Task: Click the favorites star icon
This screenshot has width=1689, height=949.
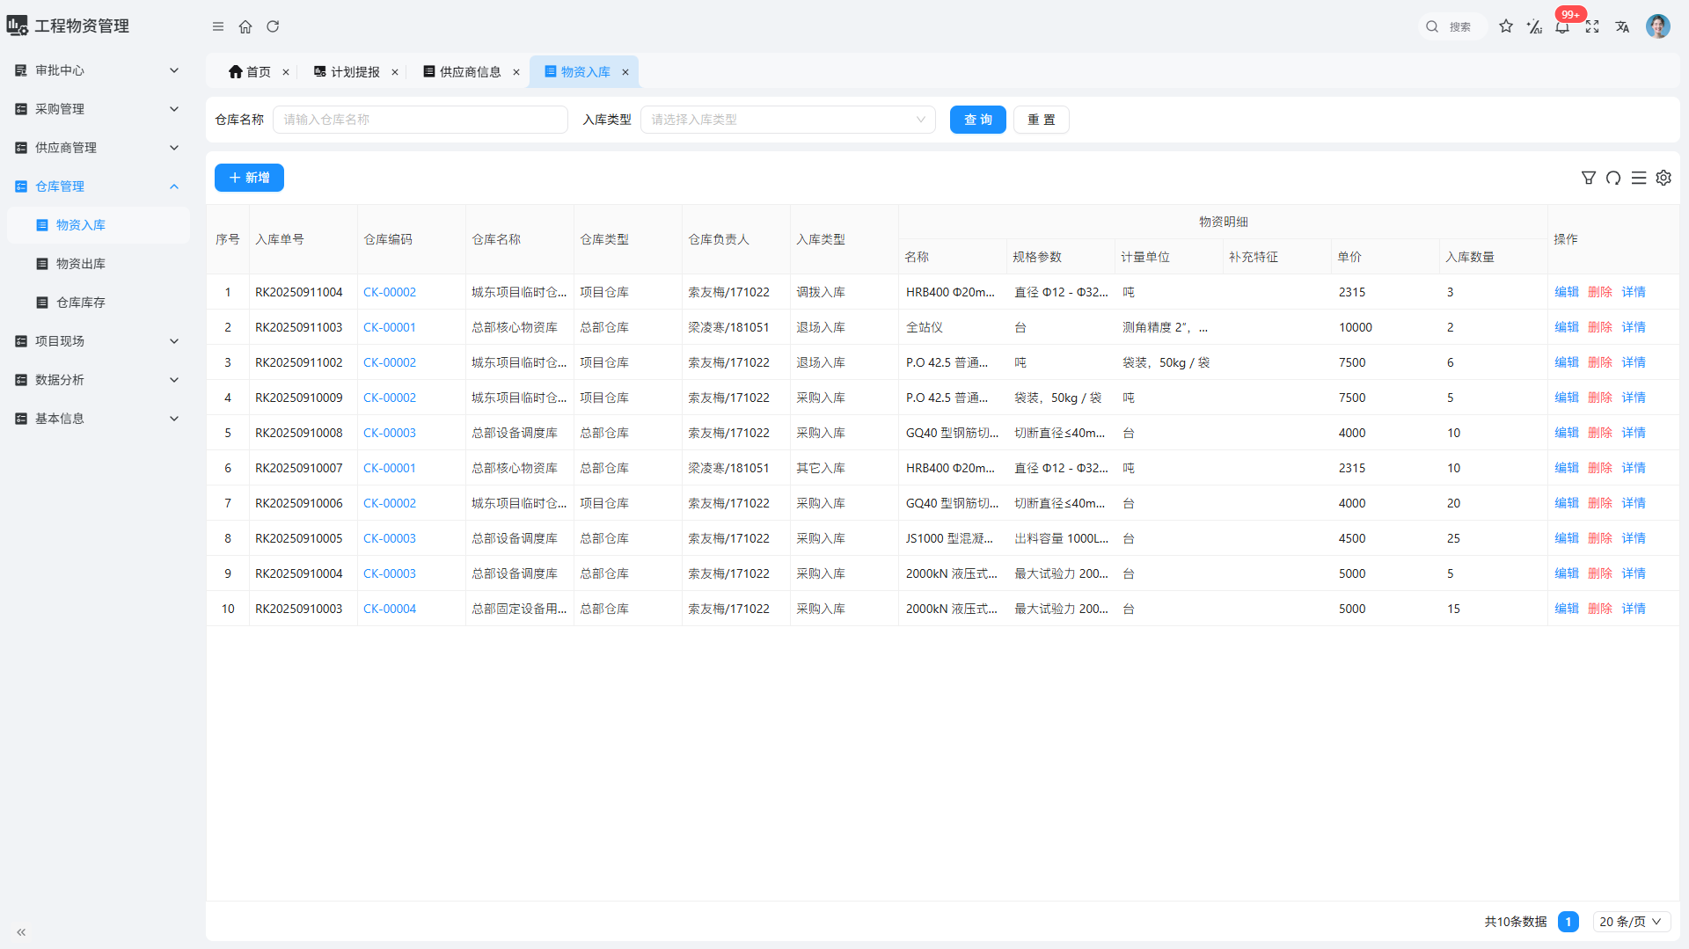Action: 1506,26
